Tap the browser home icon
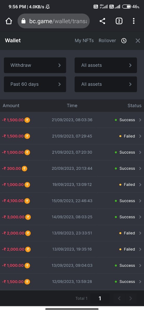The height and width of the screenshot is (312, 144). pos(9,21)
